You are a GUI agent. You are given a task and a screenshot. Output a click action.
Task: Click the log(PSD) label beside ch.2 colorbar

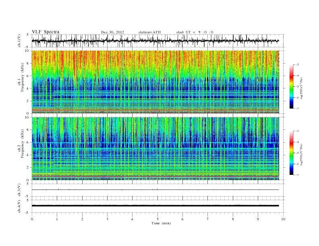pyautogui.click(x=301, y=154)
